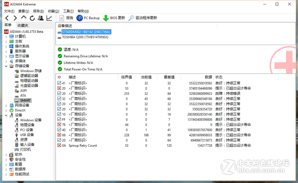The width and height of the screenshot is (298, 183).
Task: Expand the 计算机 tree node
Action: click(6, 37)
